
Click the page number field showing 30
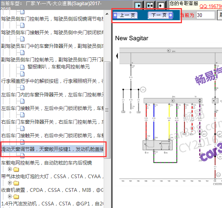(205, 15)
